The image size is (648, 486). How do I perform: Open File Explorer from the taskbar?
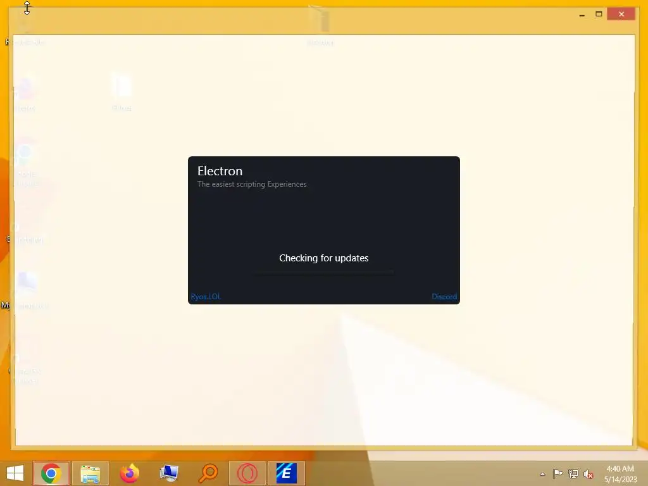pyautogui.click(x=90, y=473)
